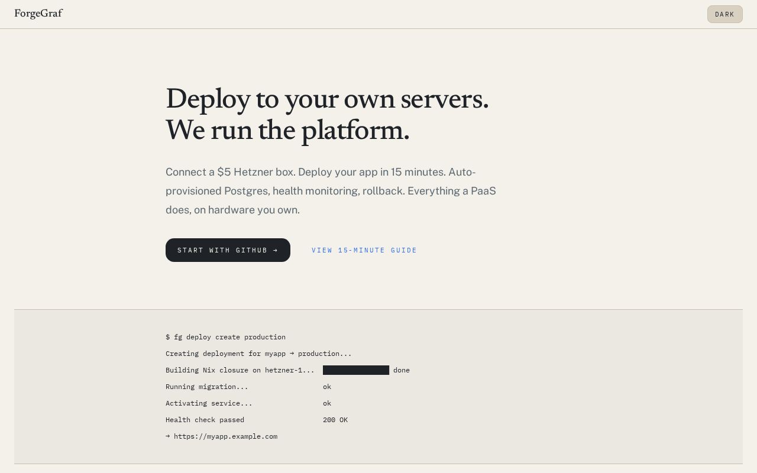Click the '$ fg deploy create production' command line

(x=225, y=337)
